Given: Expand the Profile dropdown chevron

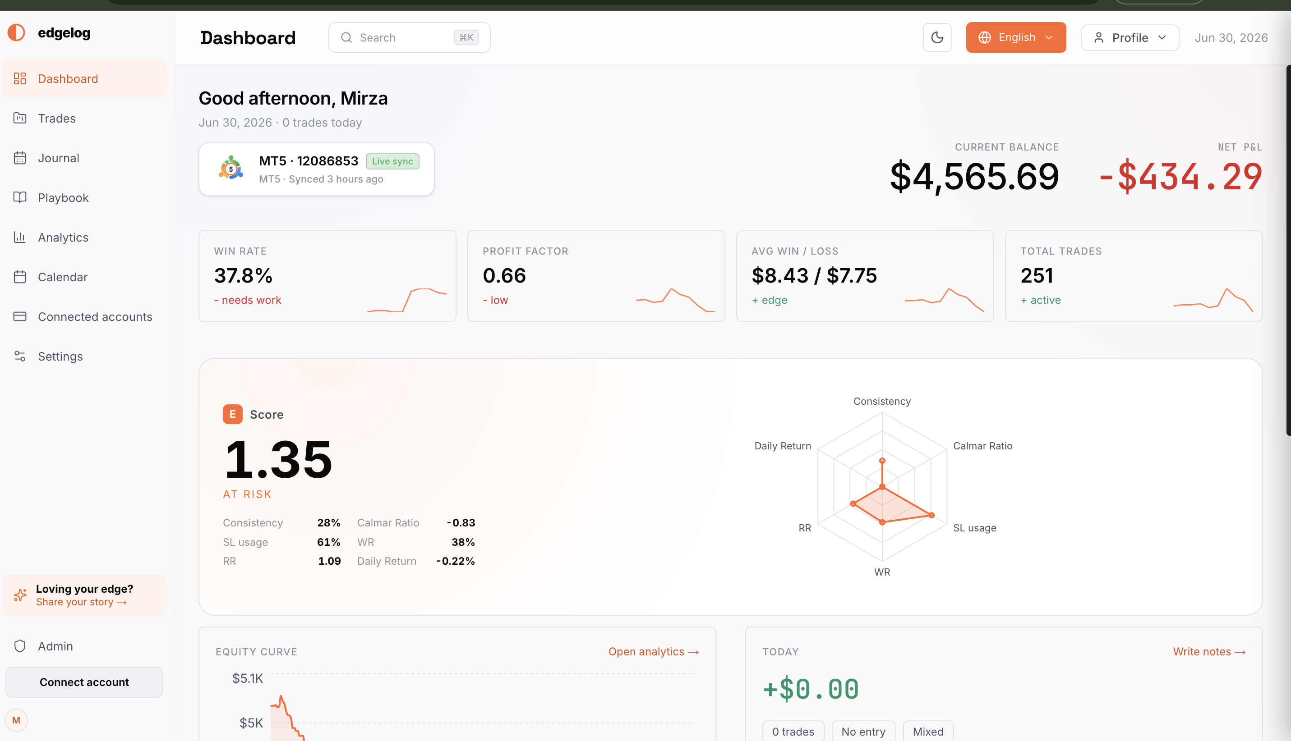Looking at the screenshot, I should (1162, 38).
